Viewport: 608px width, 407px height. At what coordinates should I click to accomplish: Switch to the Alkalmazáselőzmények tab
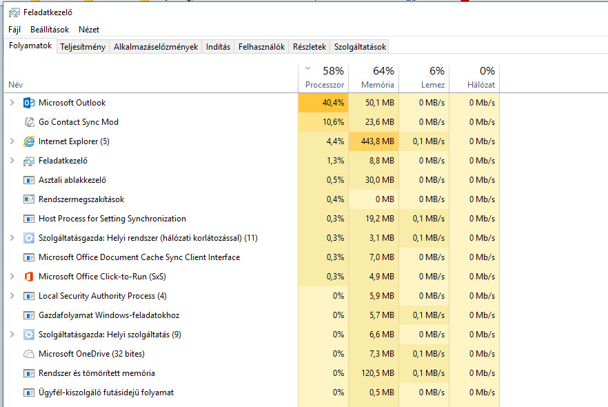click(x=156, y=47)
